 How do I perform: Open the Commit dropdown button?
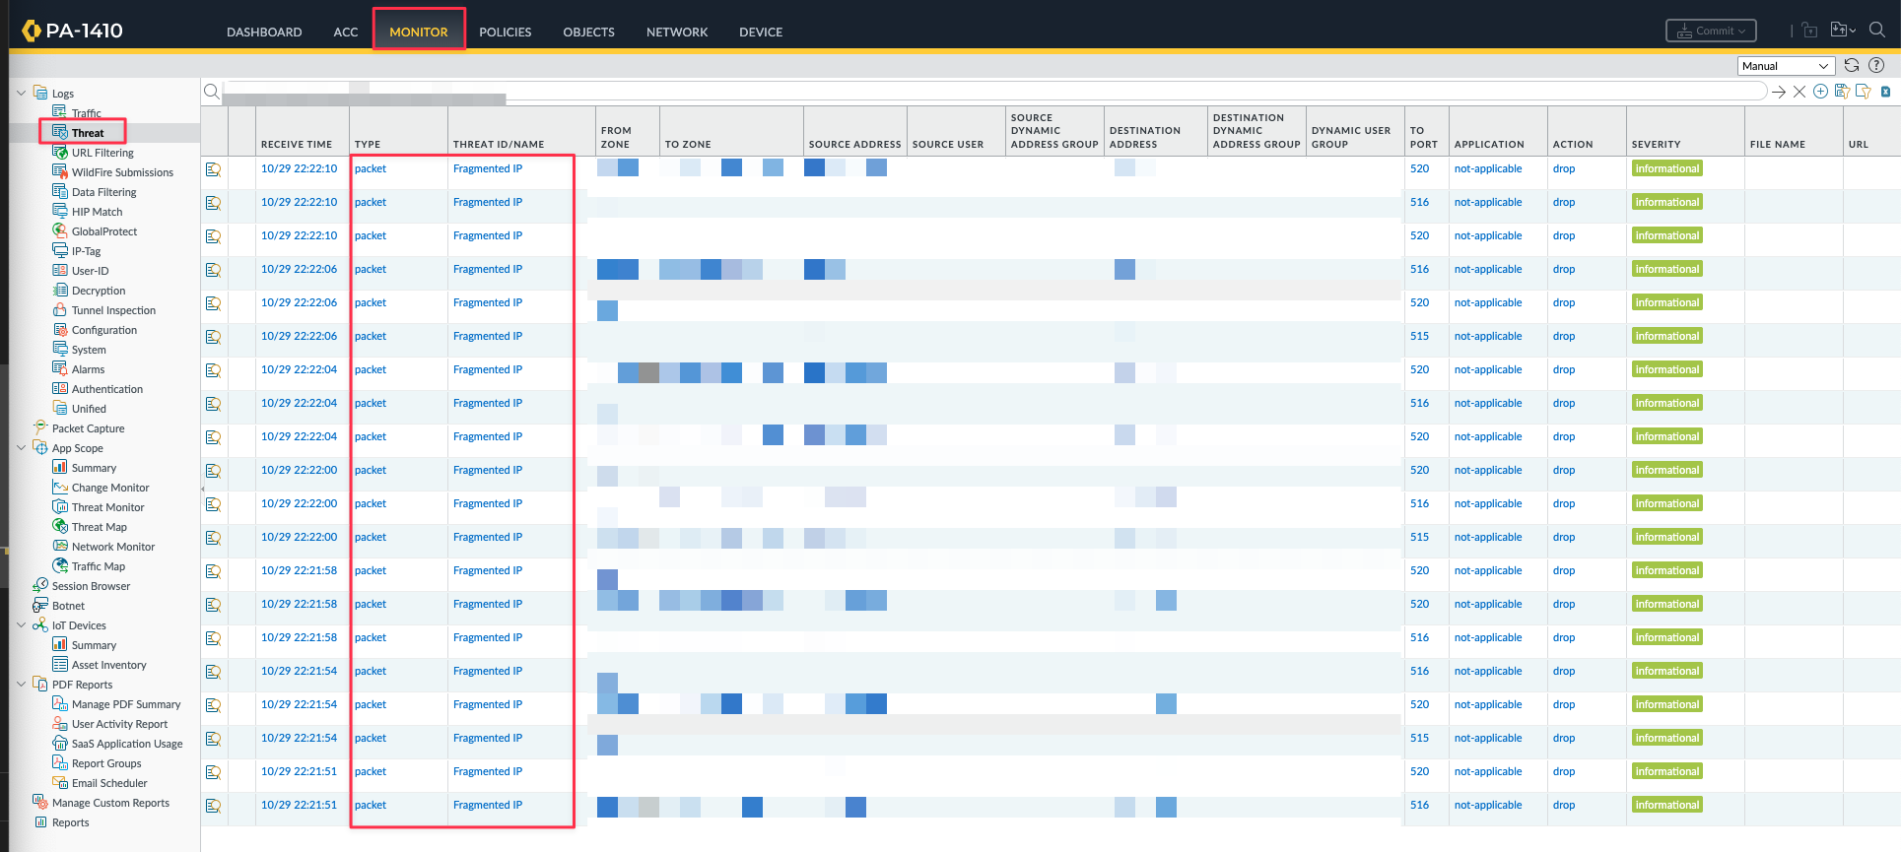pos(1711,31)
